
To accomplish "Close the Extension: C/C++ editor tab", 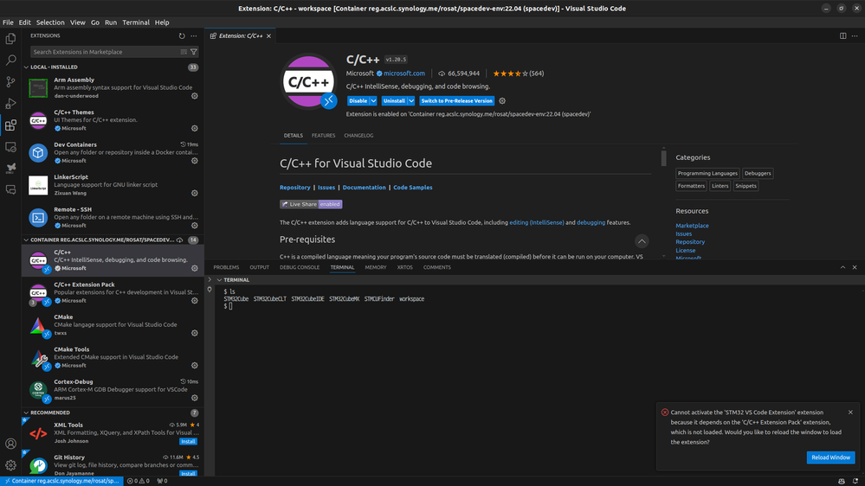I will tap(268, 35).
